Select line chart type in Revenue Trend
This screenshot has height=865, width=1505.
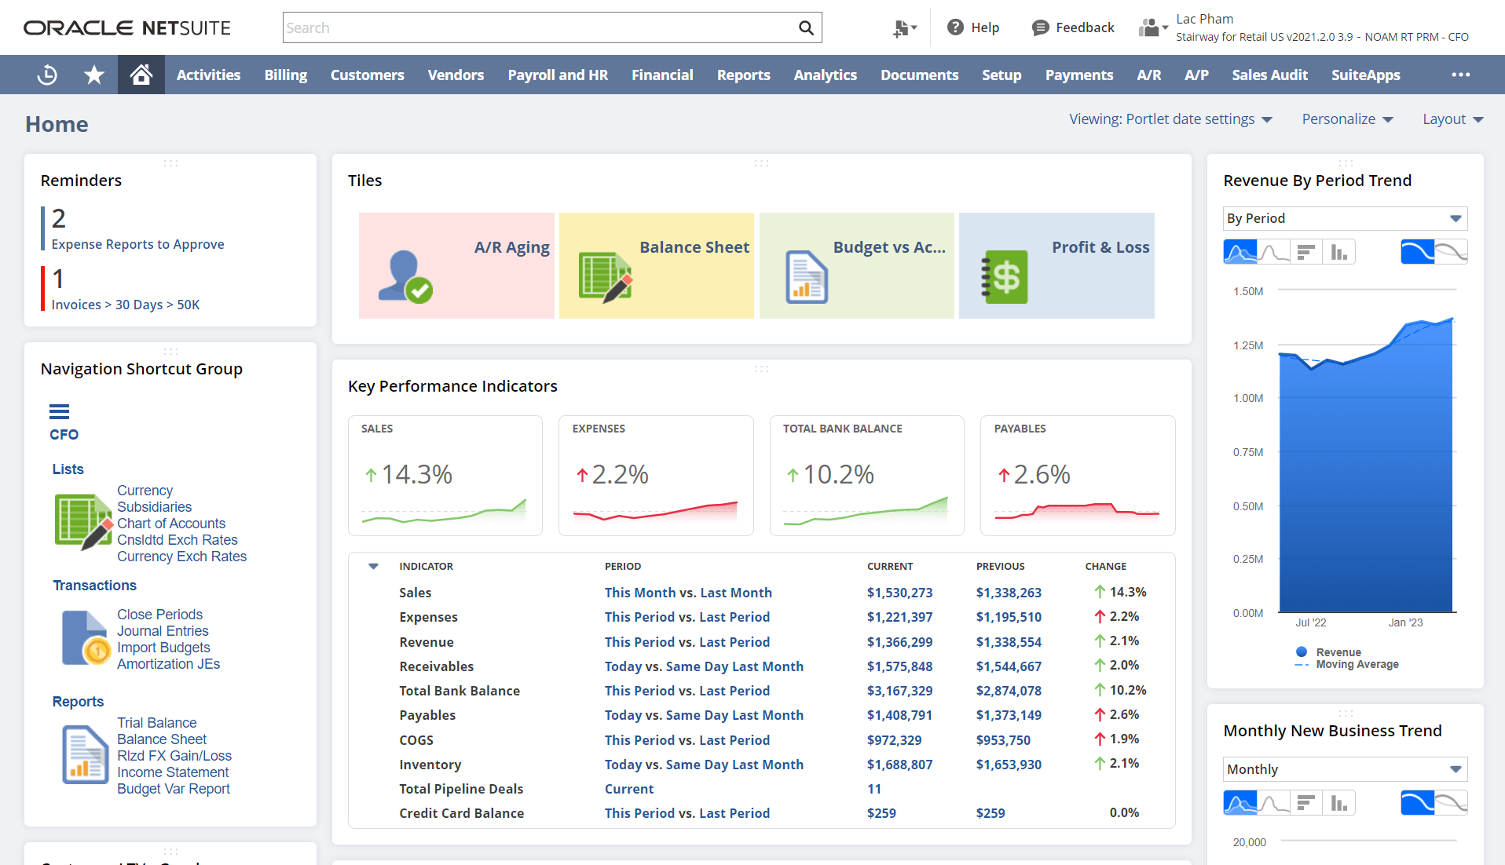pyautogui.click(x=1274, y=252)
